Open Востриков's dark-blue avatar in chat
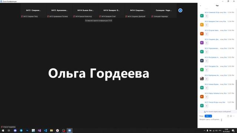This screenshot has height=133, width=237. [202, 61]
